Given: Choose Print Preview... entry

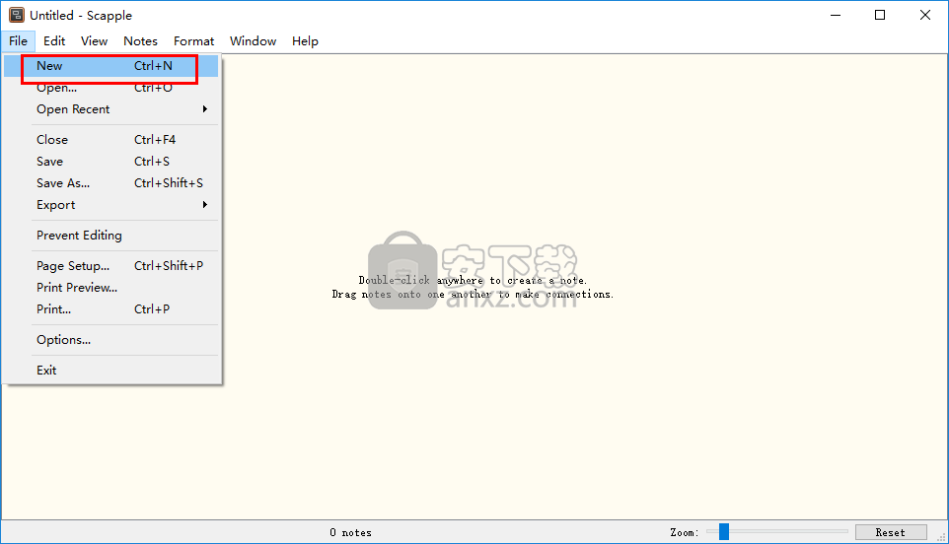Looking at the screenshot, I should tap(110, 288).
